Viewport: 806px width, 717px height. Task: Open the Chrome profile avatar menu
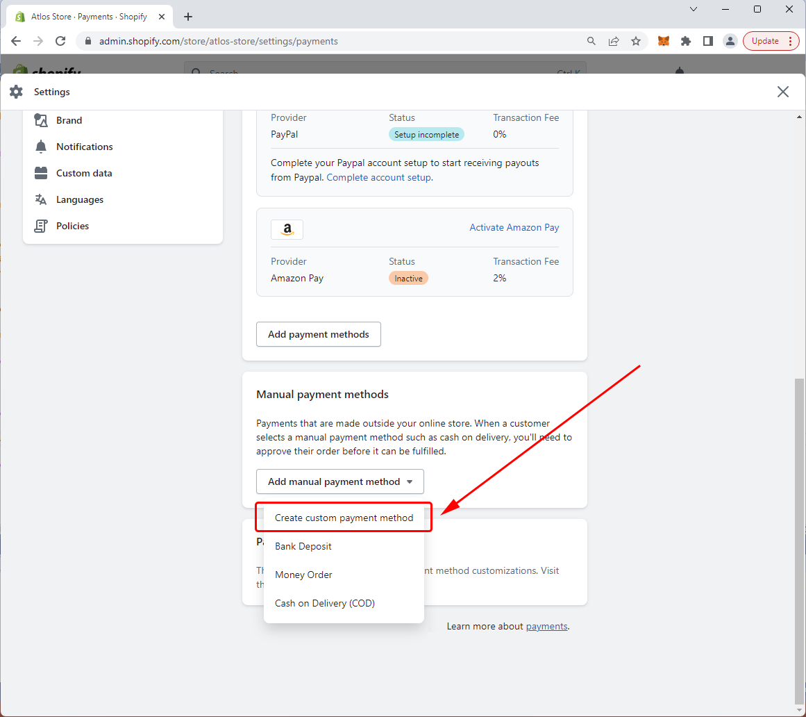point(730,41)
